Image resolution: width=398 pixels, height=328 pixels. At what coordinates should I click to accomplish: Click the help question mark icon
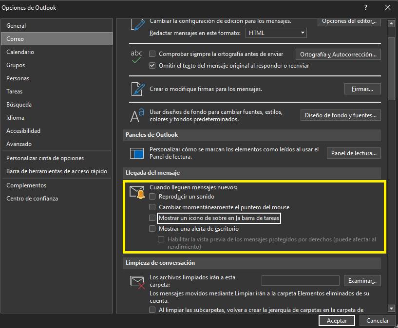(x=366, y=7)
